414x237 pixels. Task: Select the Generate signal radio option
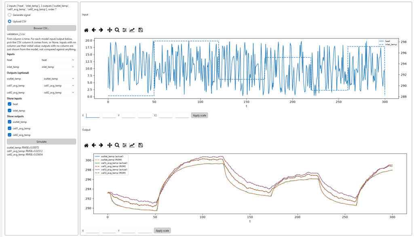click(x=10, y=15)
